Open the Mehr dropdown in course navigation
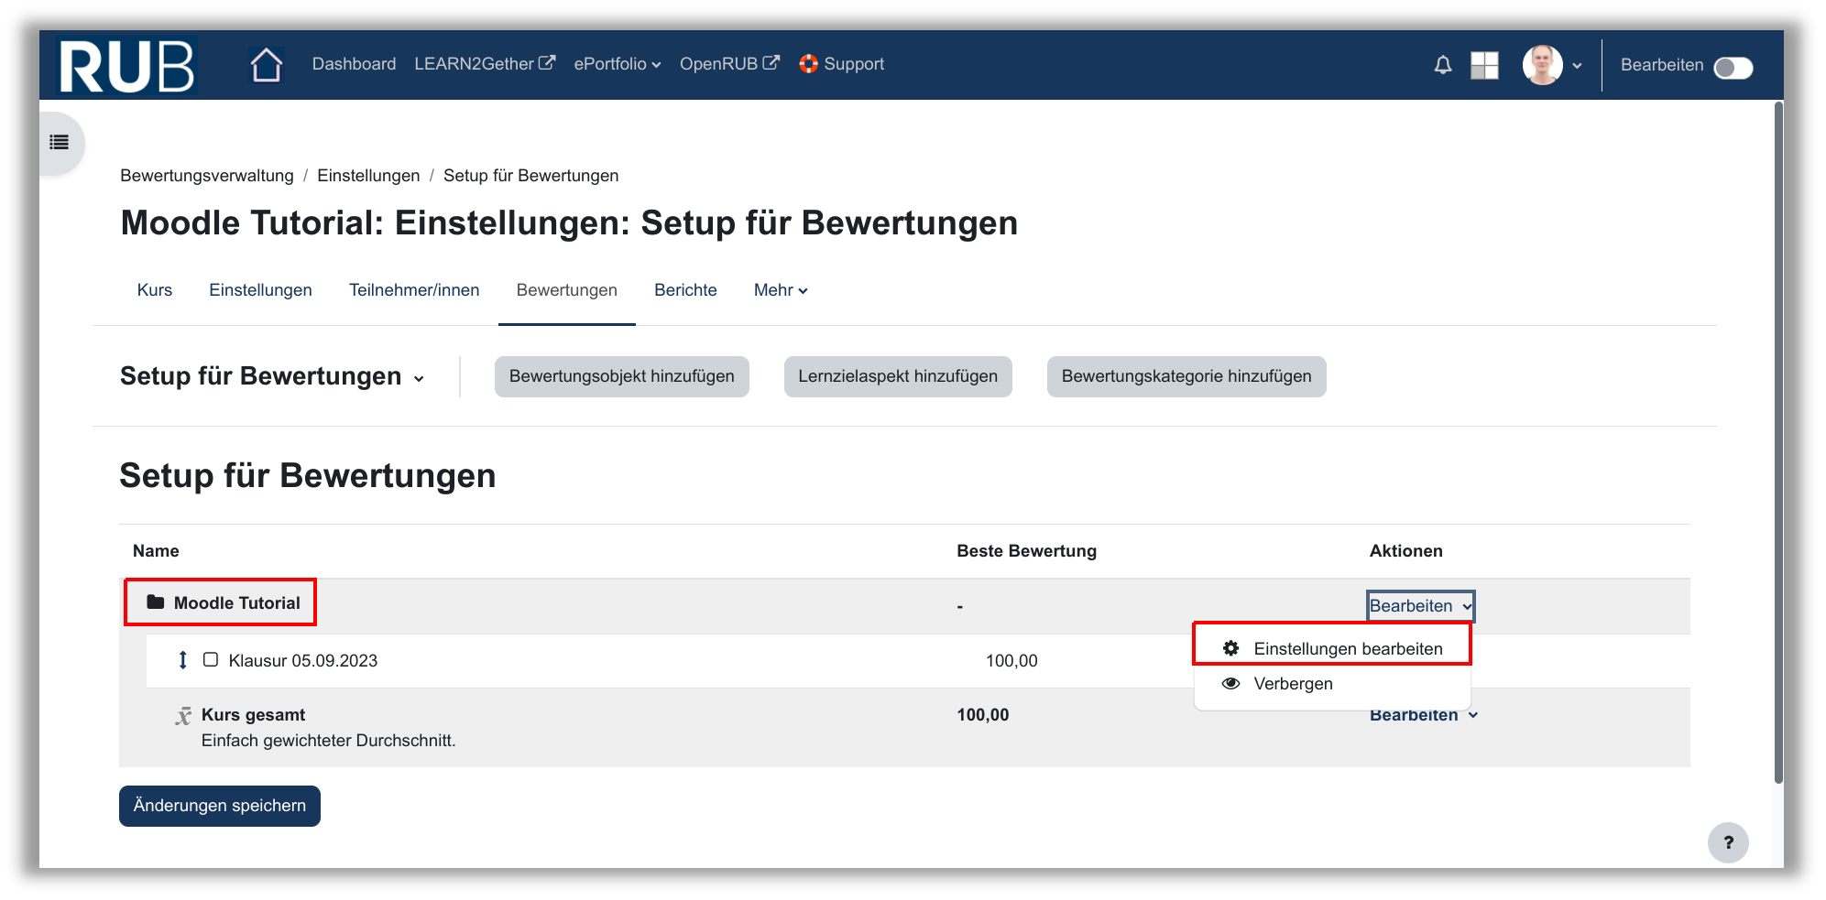The height and width of the screenshot is (900, 1826). click(780, 290)
